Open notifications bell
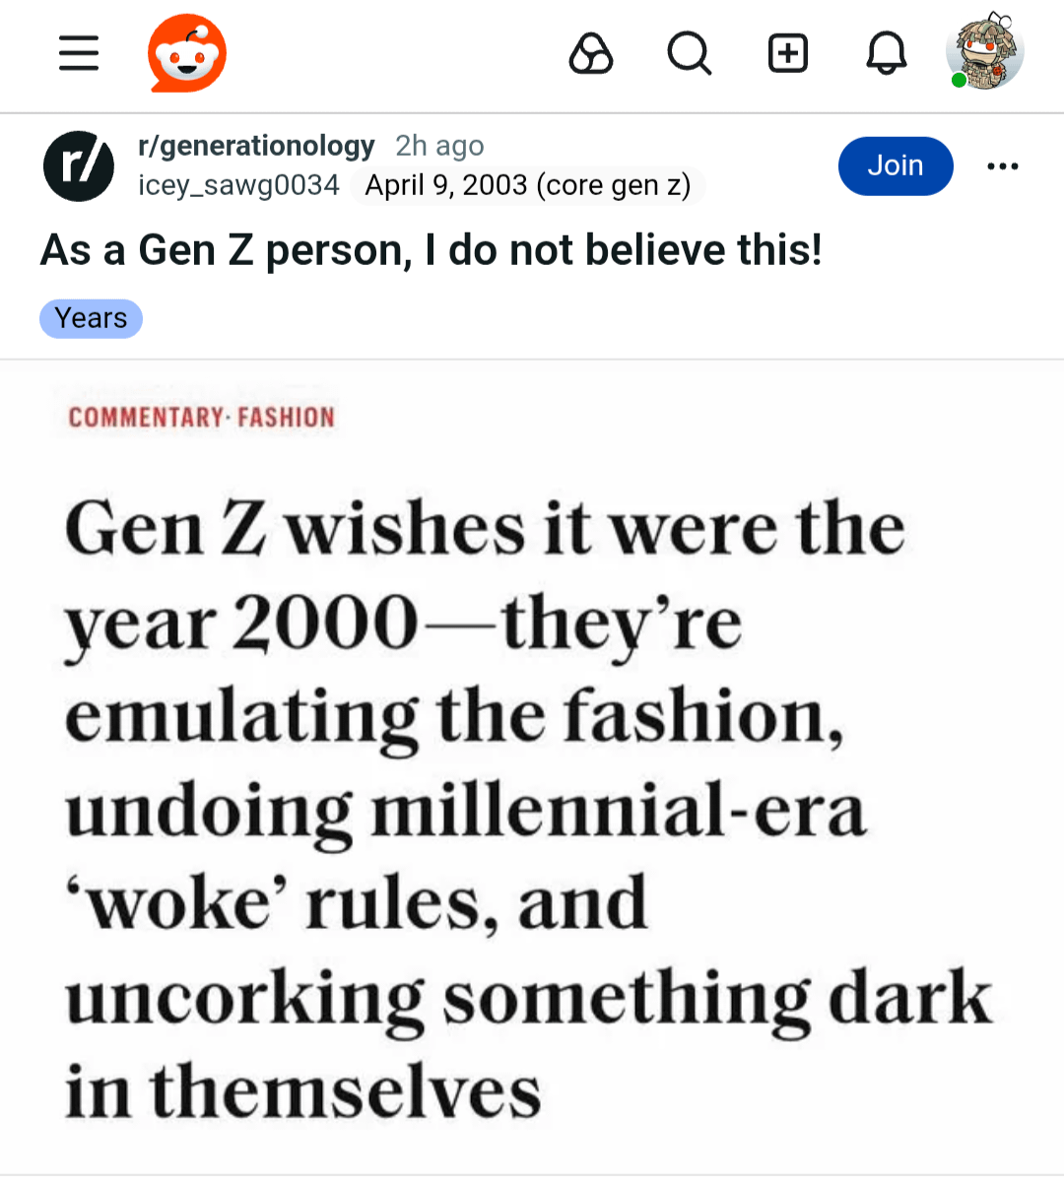The image size is (1064, 1185). coord(886,53)
